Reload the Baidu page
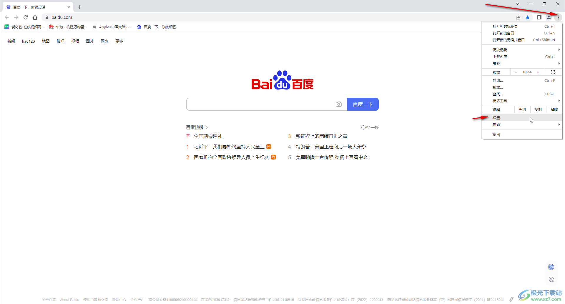This screenshot has height=304, width=565. 26,17
